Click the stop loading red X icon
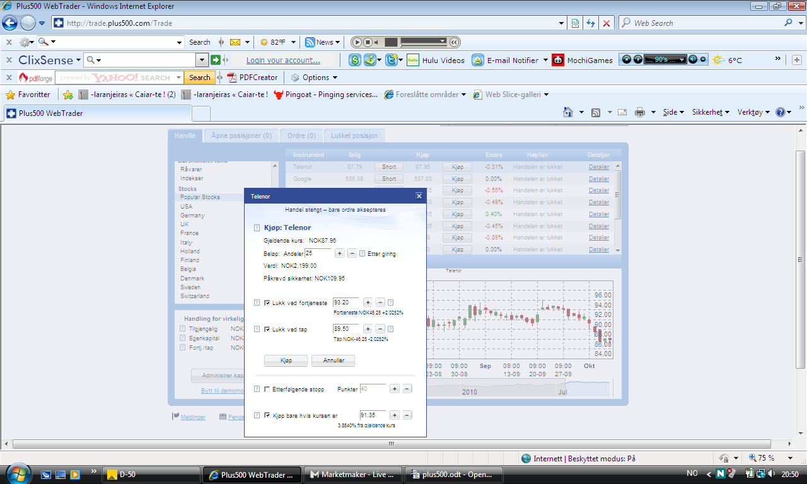807x484 pixels. tap(607, 23)
